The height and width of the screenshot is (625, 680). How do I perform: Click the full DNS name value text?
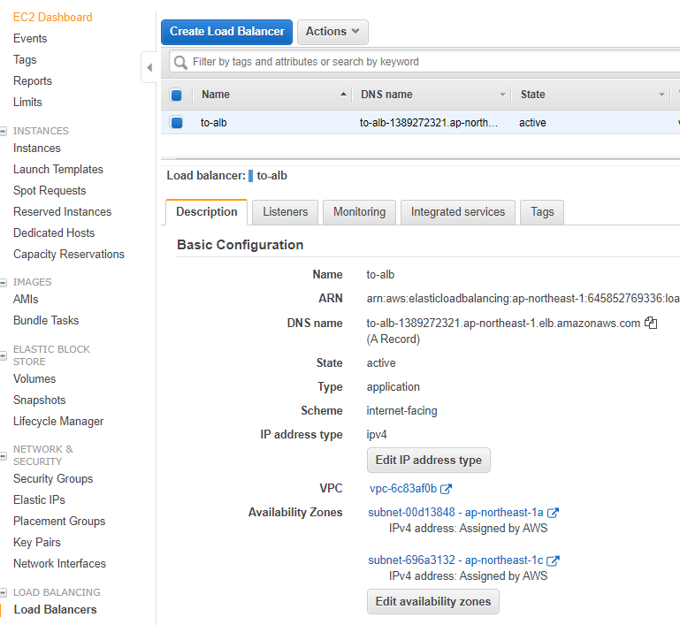(x=503, y=324)
